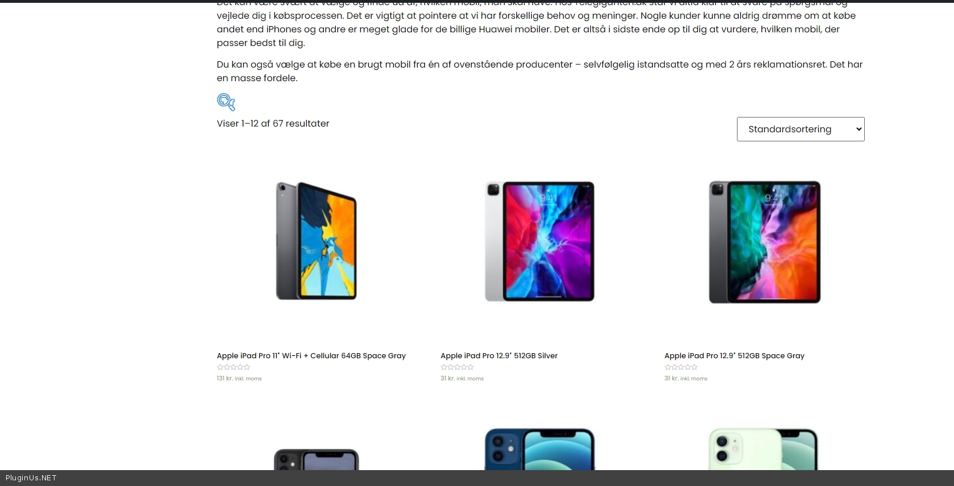Screen dimensions: 954x486
Task: Open the Standardsortering sorting dropdown
Action: click(x=801, y=129)
